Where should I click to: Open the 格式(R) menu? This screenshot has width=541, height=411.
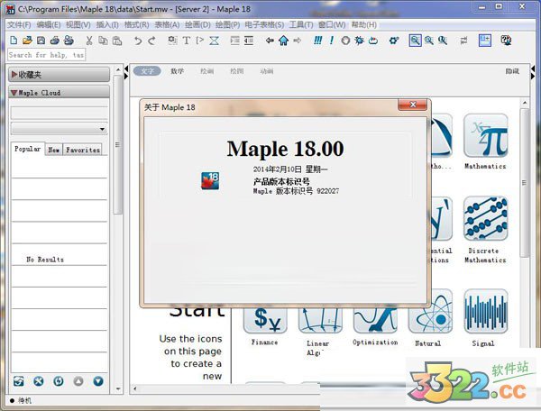pyautogui.click(x=137, y=25)
